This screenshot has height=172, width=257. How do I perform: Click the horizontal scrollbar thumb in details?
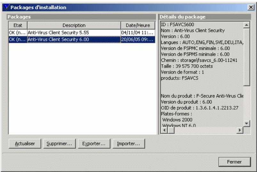tap(171, 130)
